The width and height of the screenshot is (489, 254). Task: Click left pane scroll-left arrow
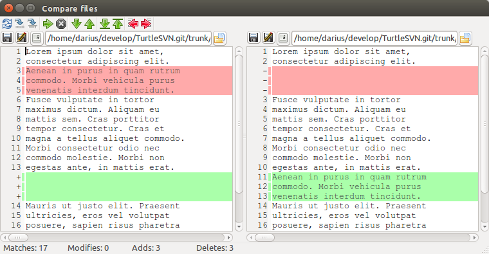5,237
